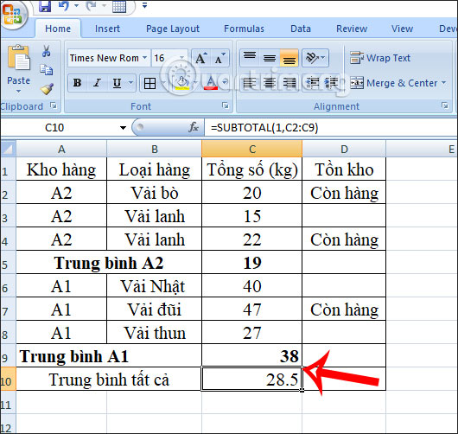Click the Wrap Text button
The height and width of the screenshot is (434, 458).
click(380, 58)
